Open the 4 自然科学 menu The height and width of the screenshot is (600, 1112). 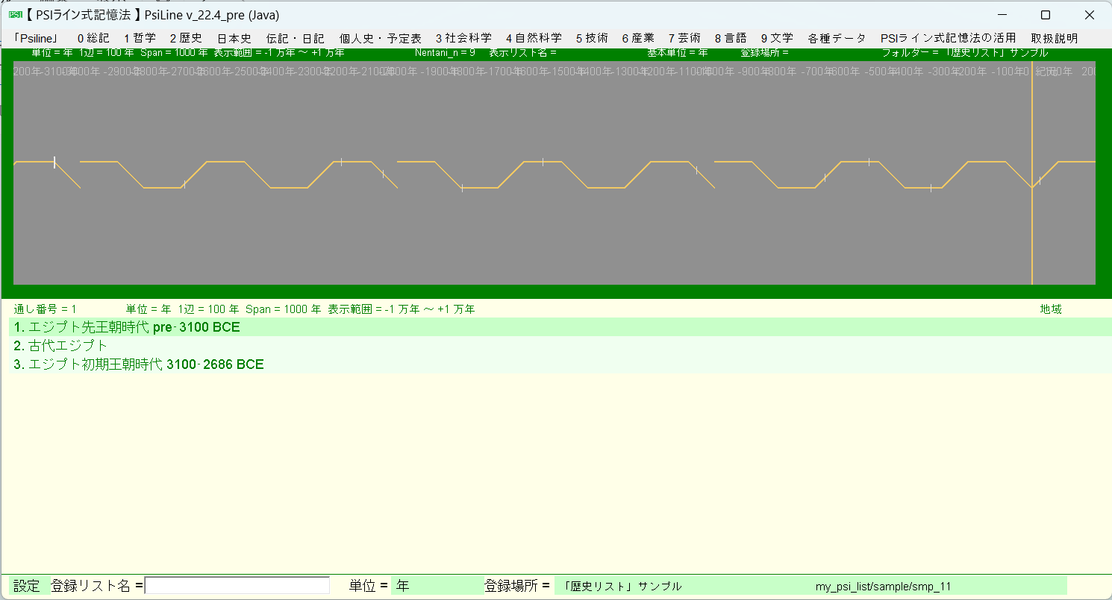click(534, 38)
